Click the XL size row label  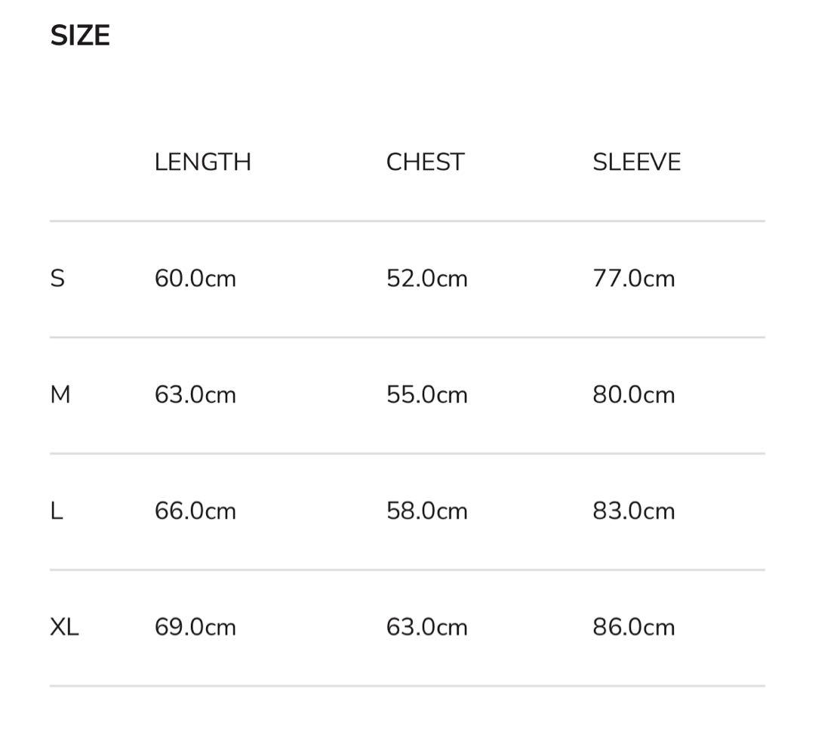coord(64,627)
